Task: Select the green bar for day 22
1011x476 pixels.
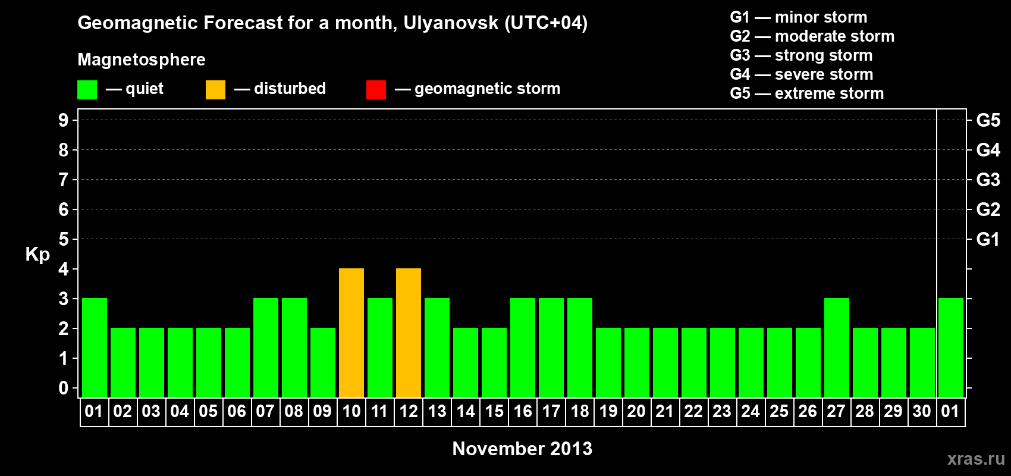Action: (x=694, y=363)
